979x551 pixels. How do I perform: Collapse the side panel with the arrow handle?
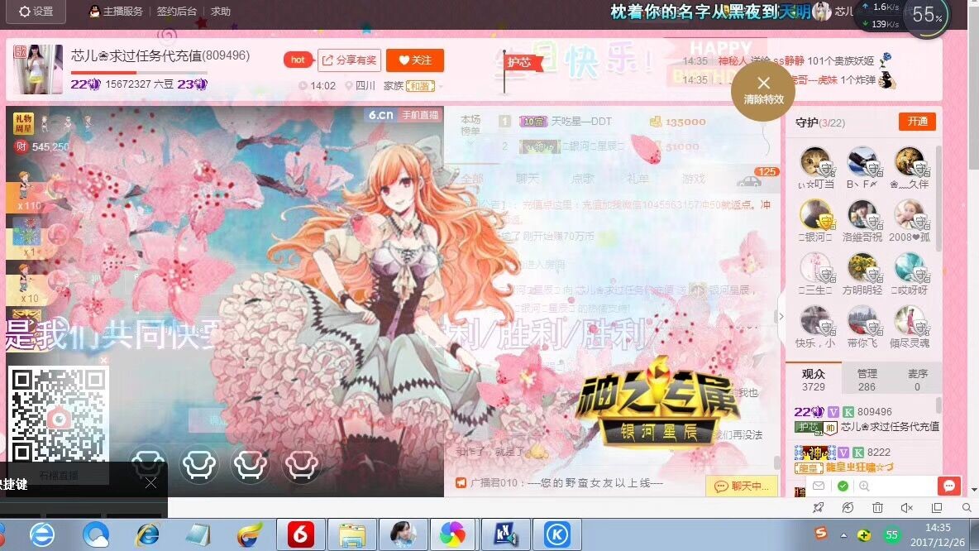(x=781, y=316)
